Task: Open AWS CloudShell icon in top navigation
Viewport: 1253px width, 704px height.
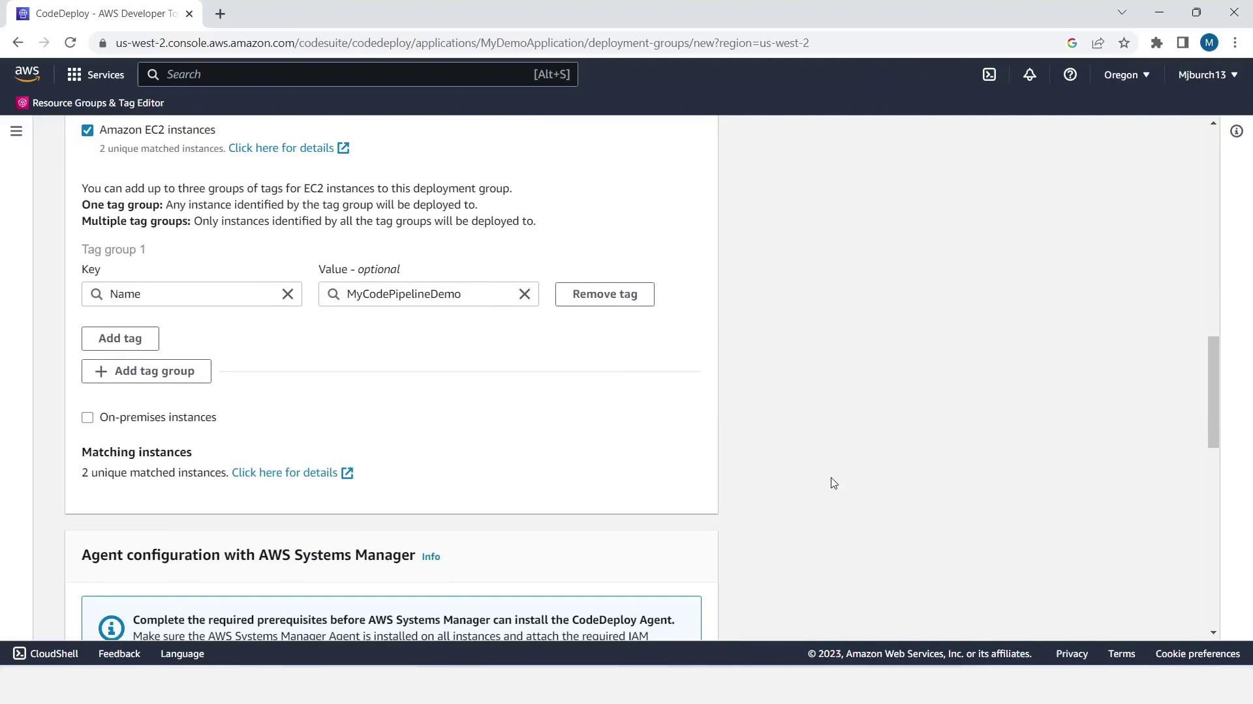Action: tap(989, 74)
